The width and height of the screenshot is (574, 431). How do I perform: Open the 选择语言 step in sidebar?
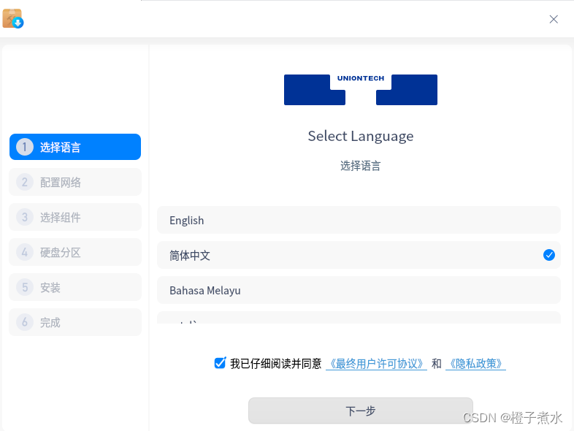[x=75, y=147]
